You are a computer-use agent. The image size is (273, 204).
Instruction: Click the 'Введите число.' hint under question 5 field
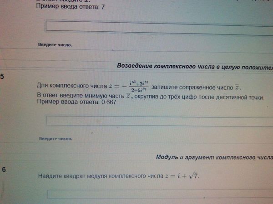click(56, 139)
